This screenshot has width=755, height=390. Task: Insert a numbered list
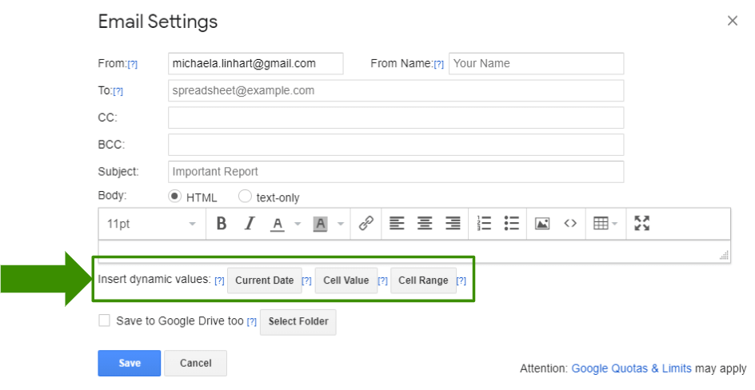[x=484, y=224]
